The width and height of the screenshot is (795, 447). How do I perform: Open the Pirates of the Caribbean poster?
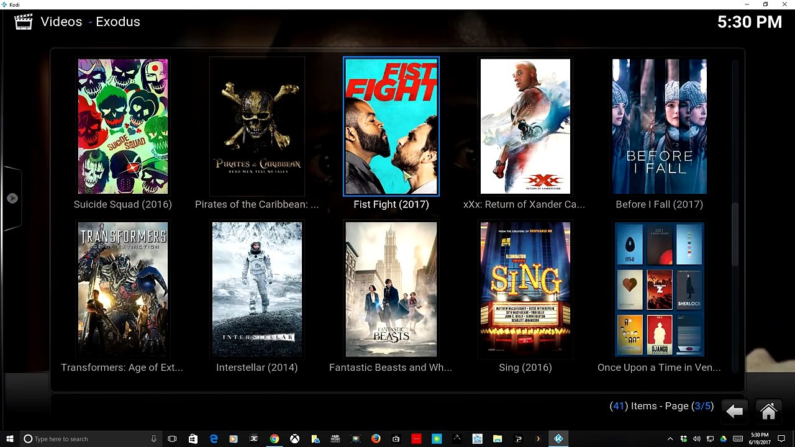(x=257, y=127)
